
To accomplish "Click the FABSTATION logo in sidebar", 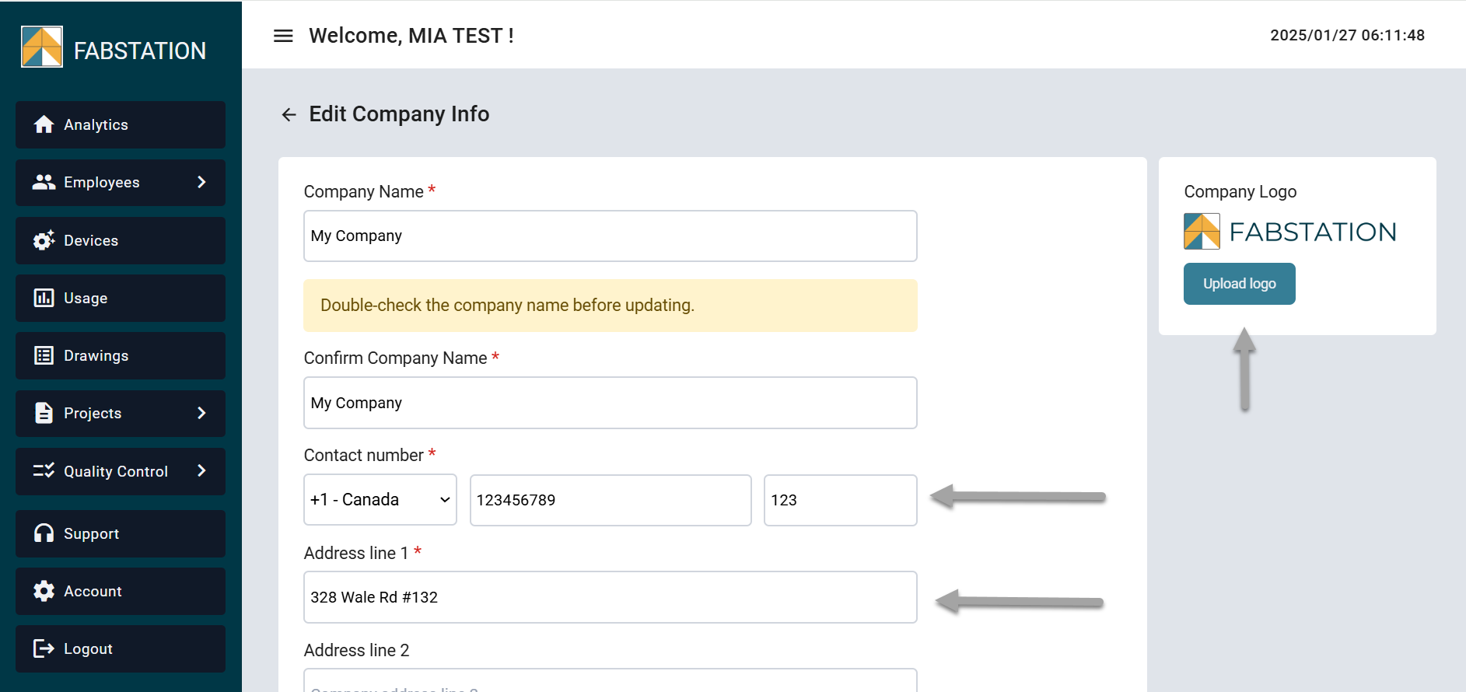I will click(x=42, y=47).
